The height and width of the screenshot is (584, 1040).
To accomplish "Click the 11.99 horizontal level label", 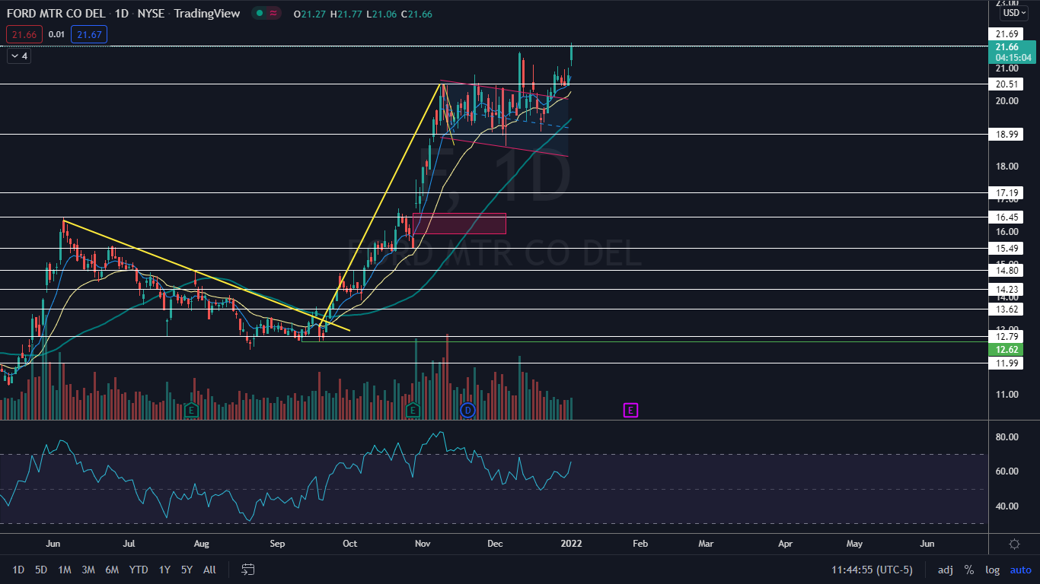I will tap(1008, 363).
